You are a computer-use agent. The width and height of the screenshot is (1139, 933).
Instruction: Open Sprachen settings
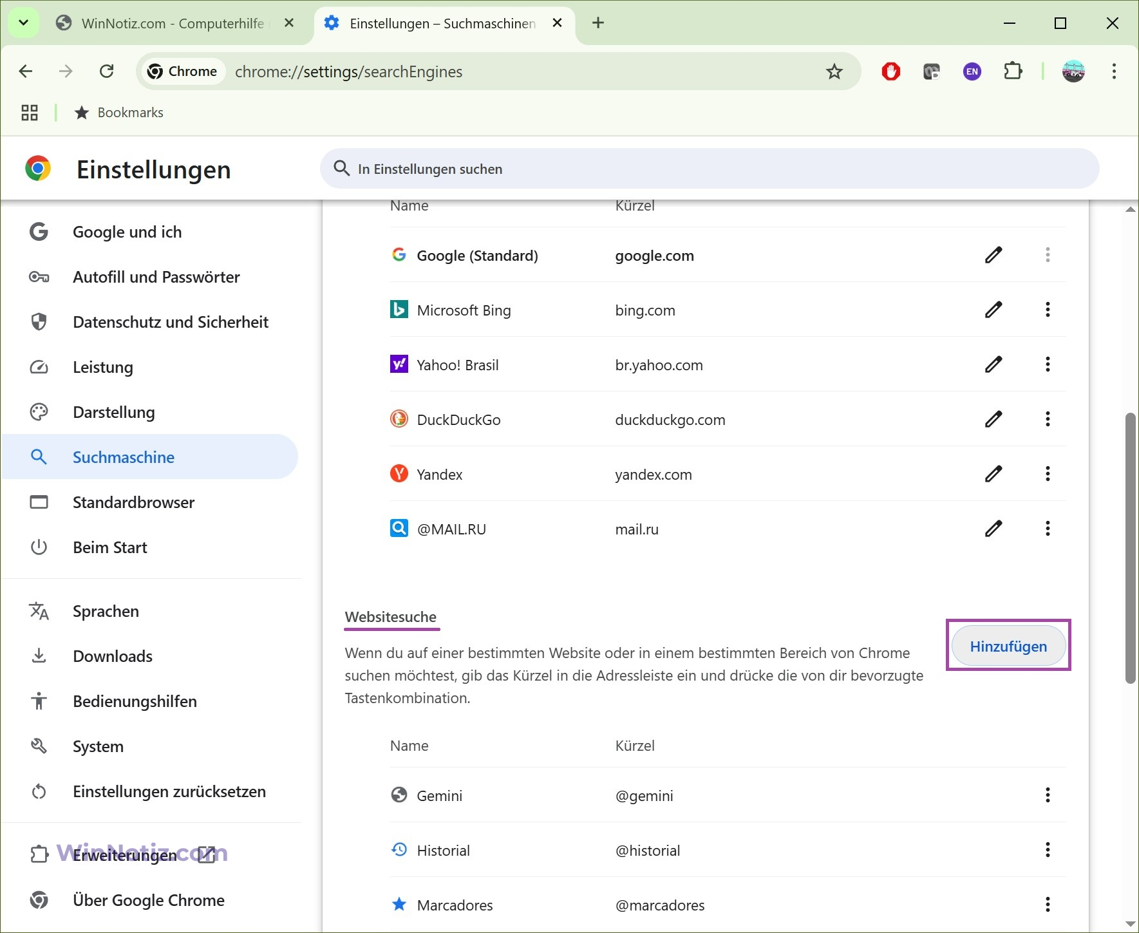(x=150, y=611)
